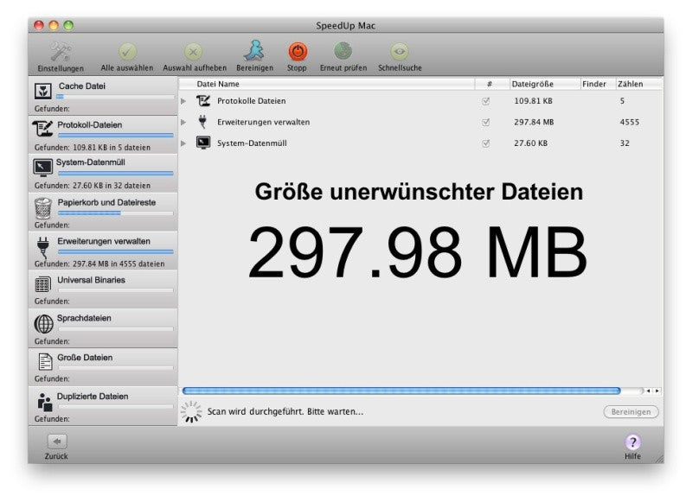Click the 297.98 MB total size text
Screen dimensions: 692x502
click(x=418, y=252)
